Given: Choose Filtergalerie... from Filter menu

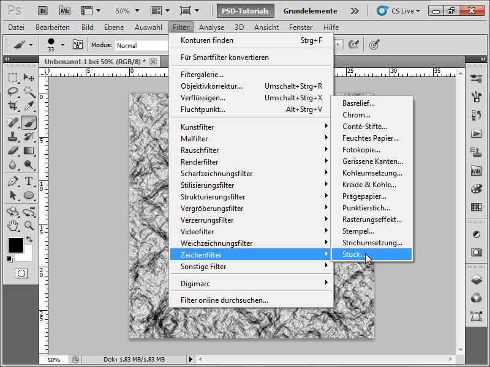Looking at the screenshot, I should 251,75.
